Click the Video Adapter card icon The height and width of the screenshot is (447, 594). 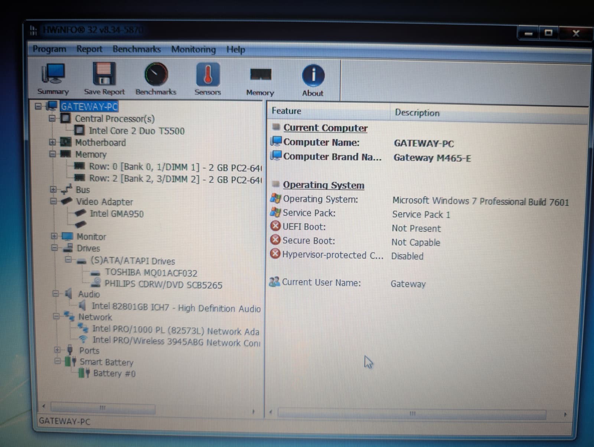click(x=67, y=201)
